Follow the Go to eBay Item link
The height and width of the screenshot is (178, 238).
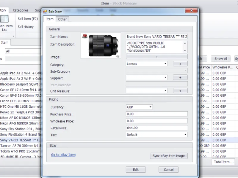(x=63, y=155)
